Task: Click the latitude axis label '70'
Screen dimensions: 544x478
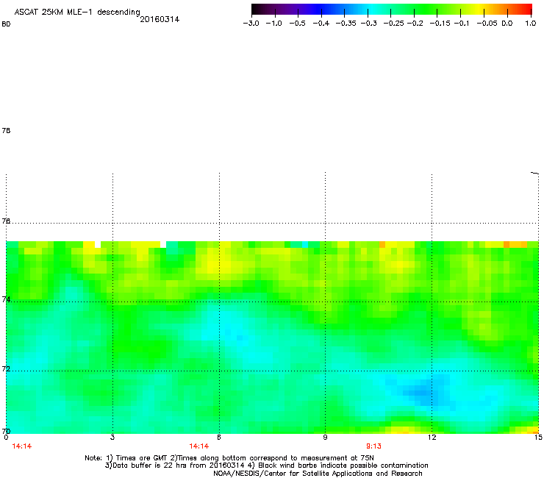Action: (x=6, y=431)
